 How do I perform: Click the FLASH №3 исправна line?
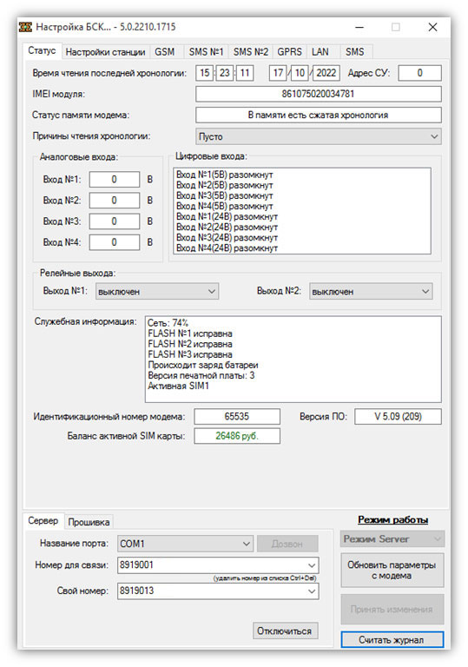pyautogui.click(x=190, y=354)
